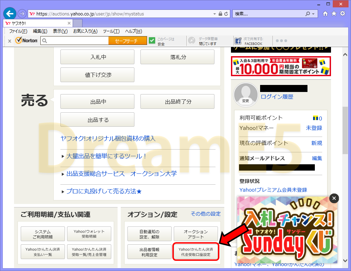The image size is (351, 271).
Task: Click the 入札中 button
Action: (x=97, y=57)
